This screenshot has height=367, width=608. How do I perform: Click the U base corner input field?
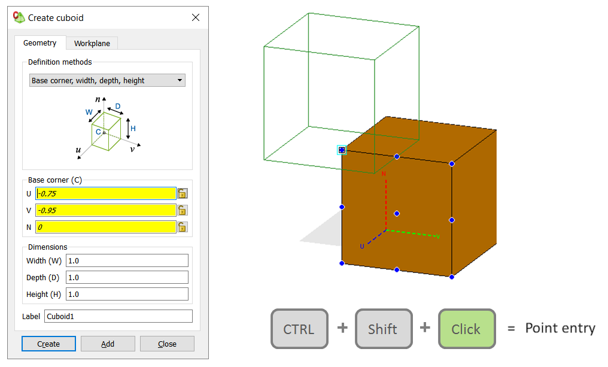click(106, 193)
